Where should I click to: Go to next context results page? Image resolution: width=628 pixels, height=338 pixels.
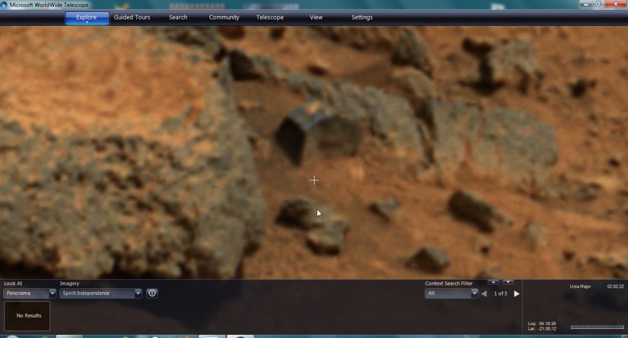point(516,294)
